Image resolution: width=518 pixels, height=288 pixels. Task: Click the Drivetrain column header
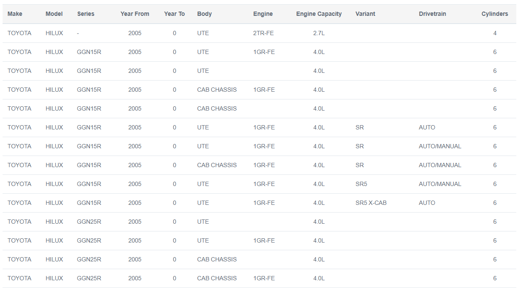click(432, 14)
